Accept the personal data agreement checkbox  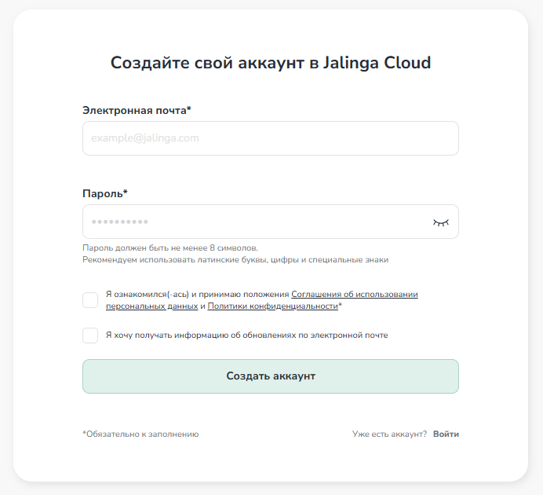coord(90,300)
